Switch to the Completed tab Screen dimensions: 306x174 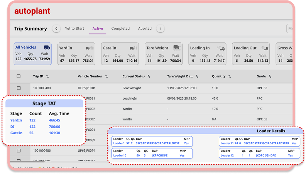pos(120,29)
